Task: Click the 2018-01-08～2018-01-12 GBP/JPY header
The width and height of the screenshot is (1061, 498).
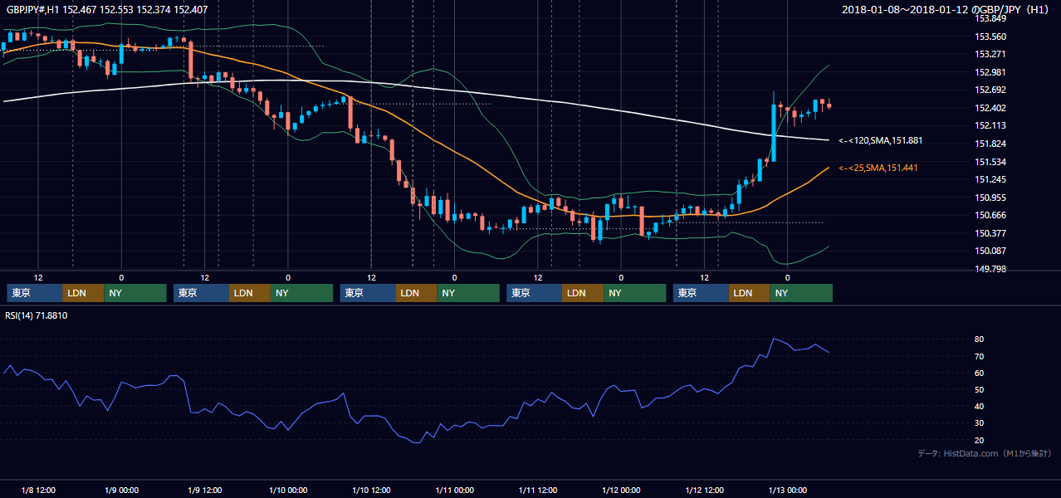Action: click(x=946, y=10)
